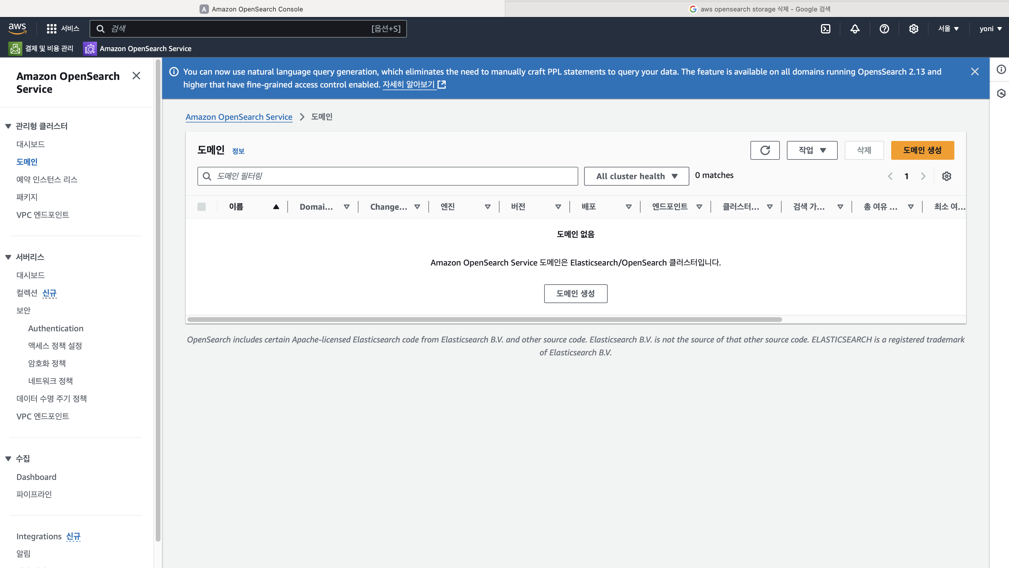Viewport: 1009px width, 568px height.
Task: Open Dashboard under 수집
Action: point(36,477)
